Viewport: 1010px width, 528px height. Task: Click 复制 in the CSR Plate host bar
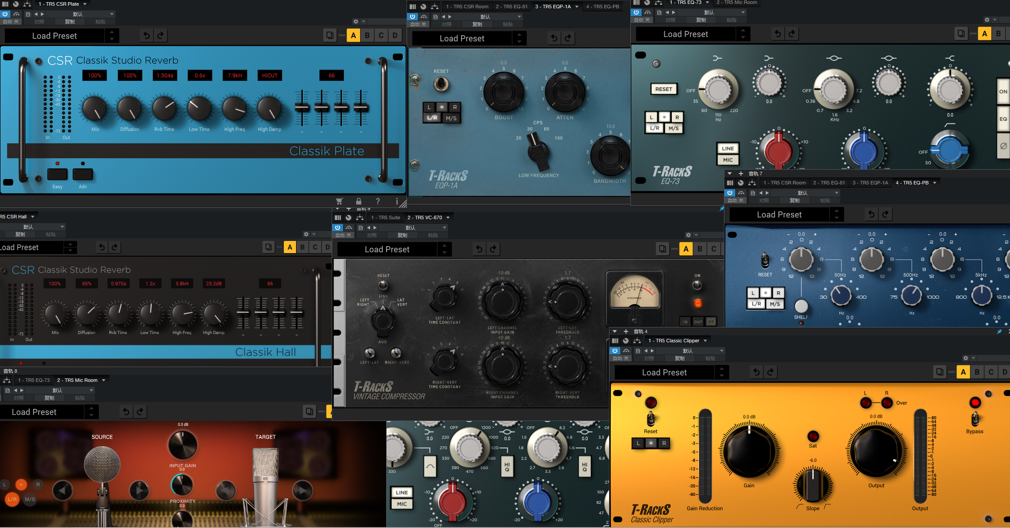(x=70, y=22)
